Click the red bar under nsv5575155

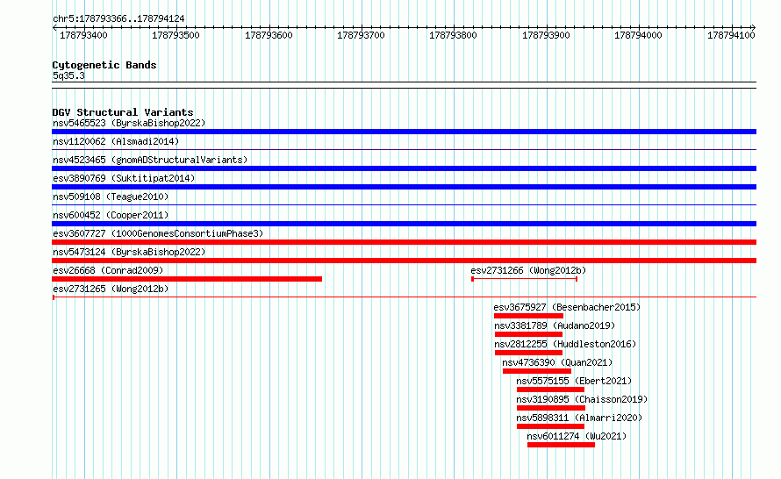click(x=550, y=390)
